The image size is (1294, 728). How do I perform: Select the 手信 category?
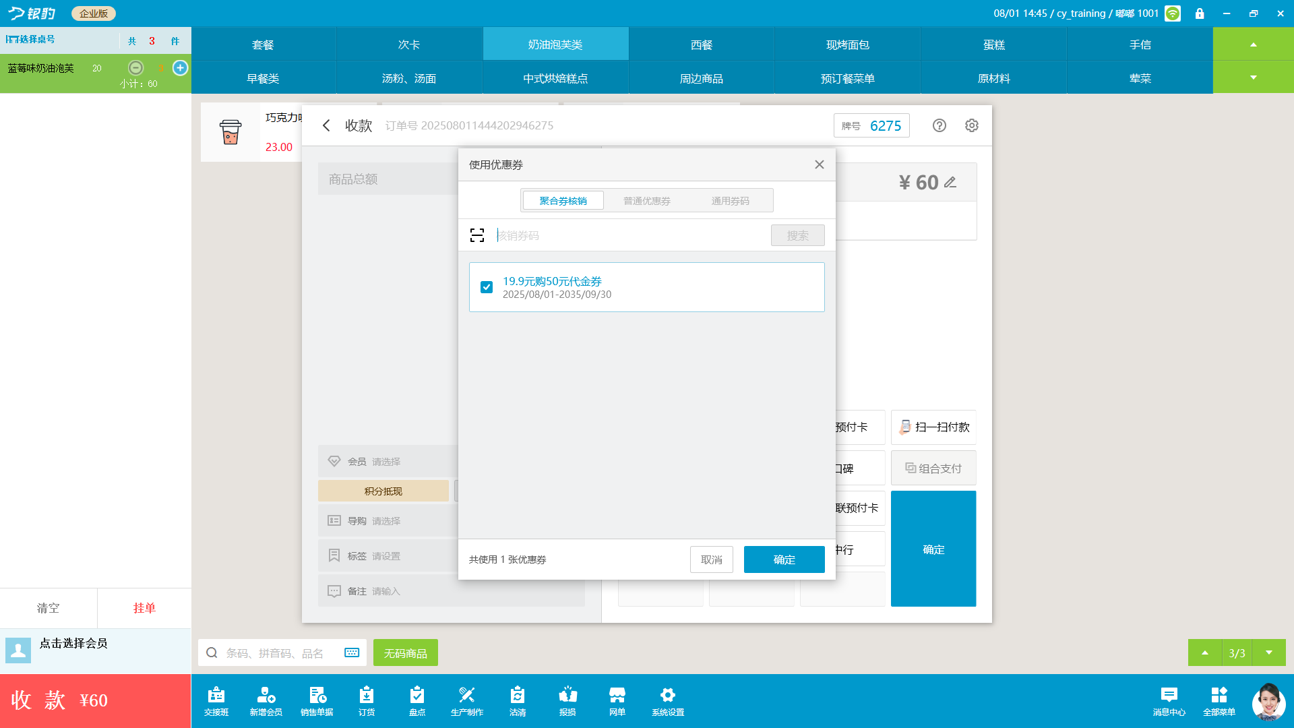pyautogui.click(x=1140, y=44)
